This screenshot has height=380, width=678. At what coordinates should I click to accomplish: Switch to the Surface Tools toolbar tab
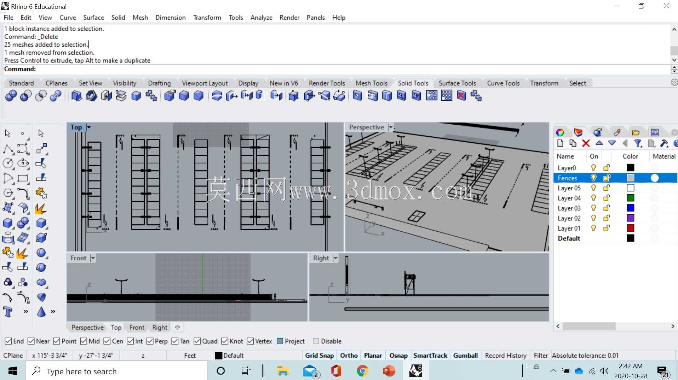[457, 83]
